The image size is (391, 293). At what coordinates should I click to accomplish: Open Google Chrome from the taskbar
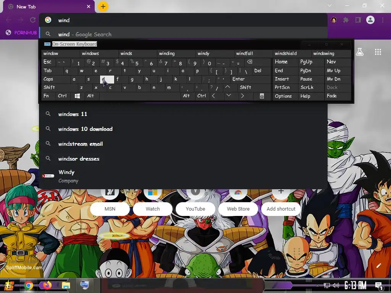(28, 285)
